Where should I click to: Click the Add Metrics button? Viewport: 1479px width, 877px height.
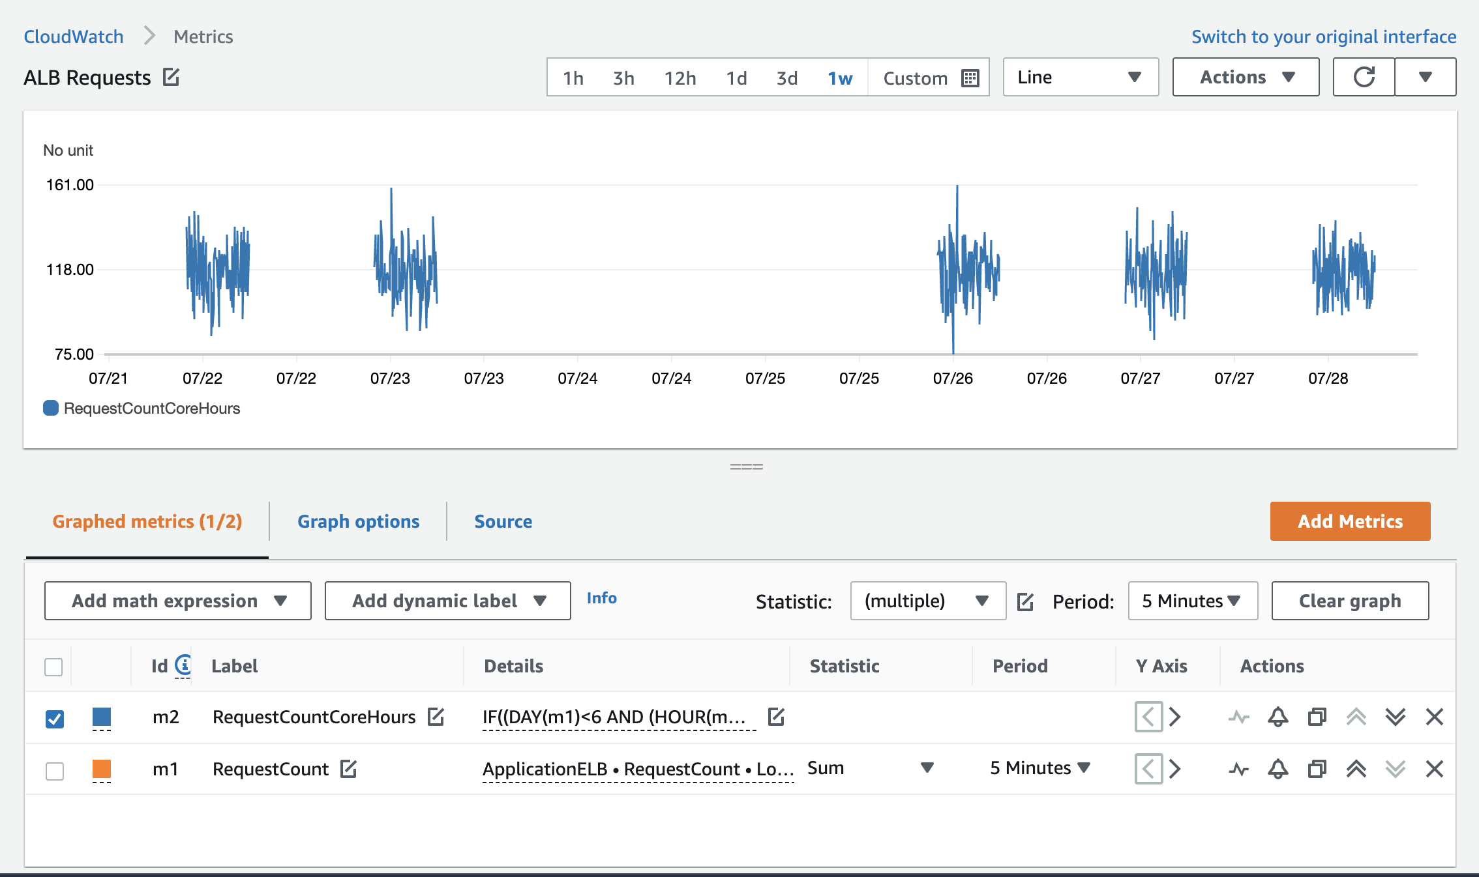1350,521
